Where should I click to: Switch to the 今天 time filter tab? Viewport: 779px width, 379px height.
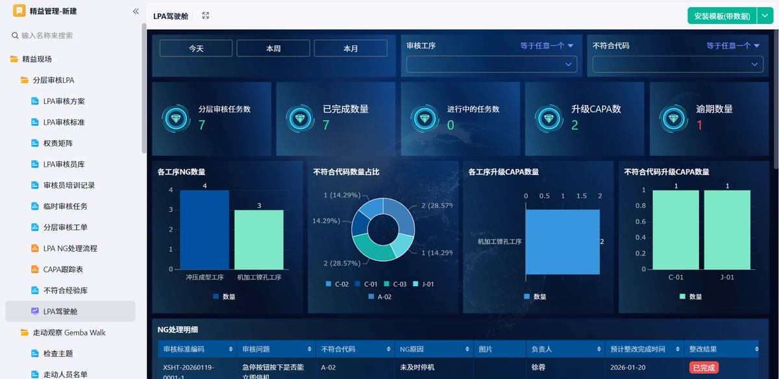[x=195, y=48]
